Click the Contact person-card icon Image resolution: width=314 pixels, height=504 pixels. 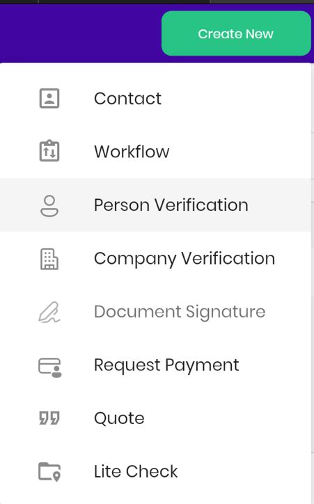(x=49, y=98)
